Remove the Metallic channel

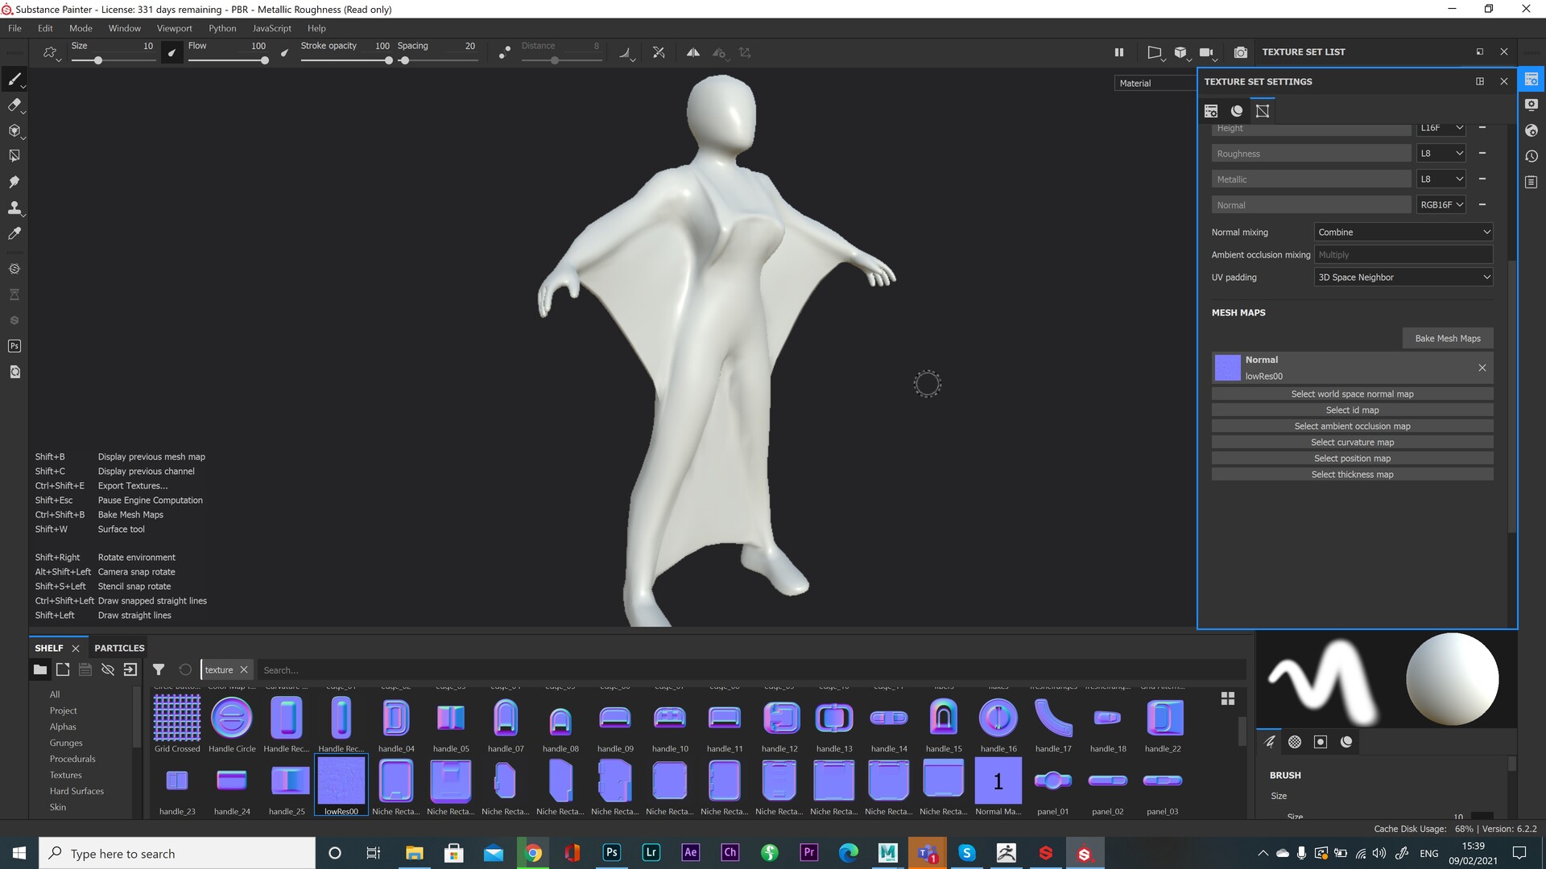[1482, 179]
